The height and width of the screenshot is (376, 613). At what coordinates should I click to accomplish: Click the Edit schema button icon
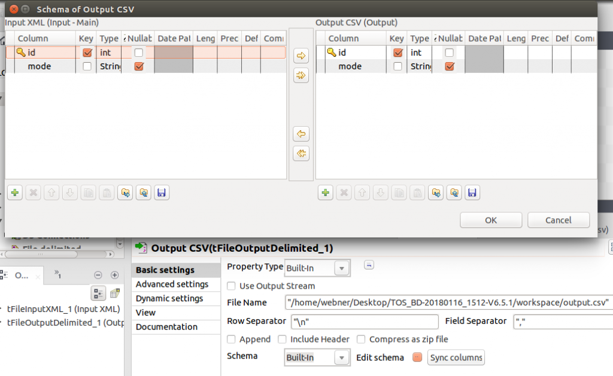click(417, 357)
